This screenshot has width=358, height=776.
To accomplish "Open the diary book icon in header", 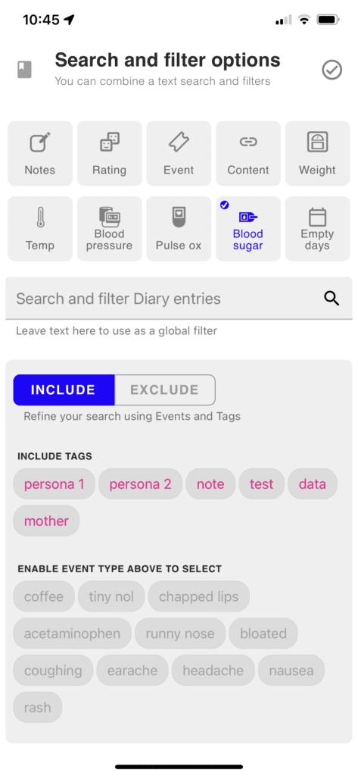I will 25,70.
